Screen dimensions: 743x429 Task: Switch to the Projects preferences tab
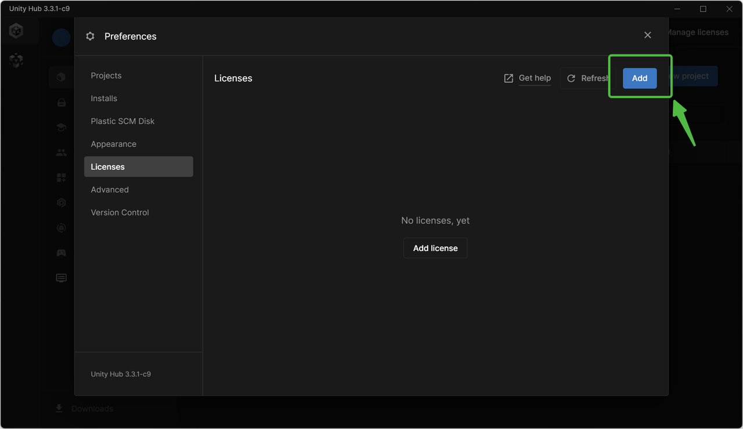click(106, 75)
